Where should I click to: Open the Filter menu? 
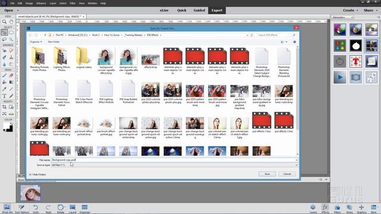click(73, 4)
